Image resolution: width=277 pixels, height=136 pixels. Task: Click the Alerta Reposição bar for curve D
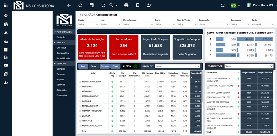[225, 55]
